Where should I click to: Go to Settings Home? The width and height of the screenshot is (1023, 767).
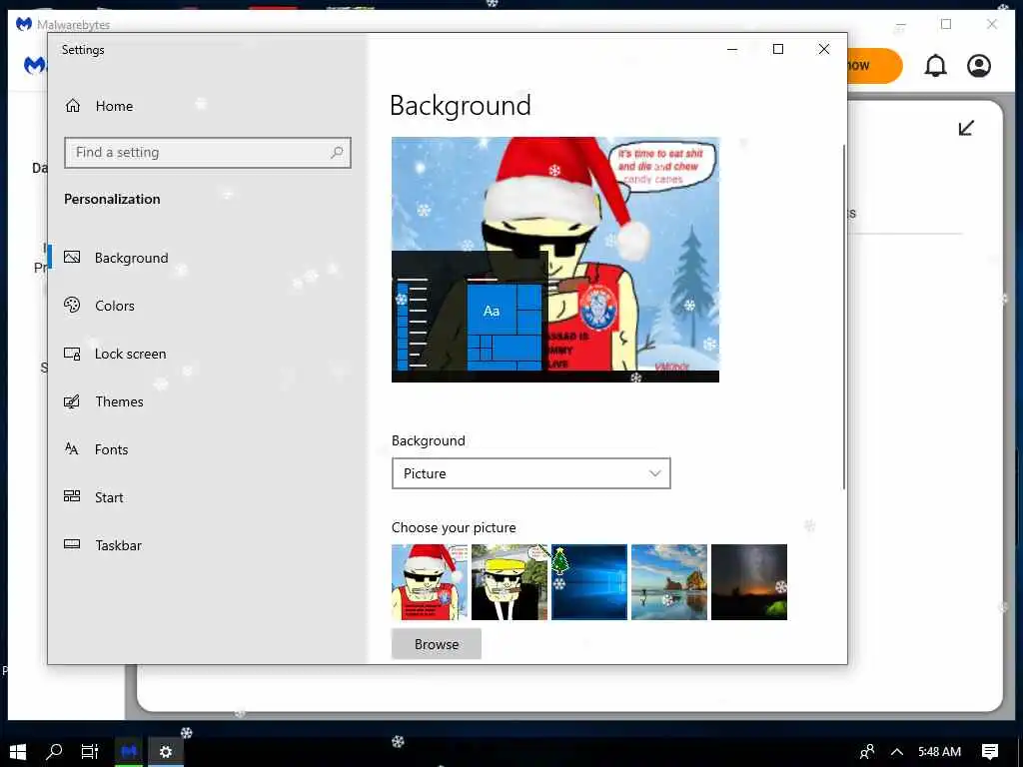(99, 106)
